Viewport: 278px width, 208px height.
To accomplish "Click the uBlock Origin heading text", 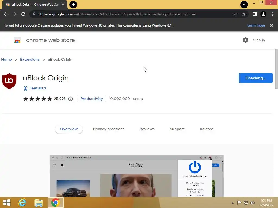I will point(46,78).
